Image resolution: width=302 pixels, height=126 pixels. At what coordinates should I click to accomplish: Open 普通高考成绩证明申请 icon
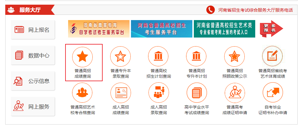[234, 93]
